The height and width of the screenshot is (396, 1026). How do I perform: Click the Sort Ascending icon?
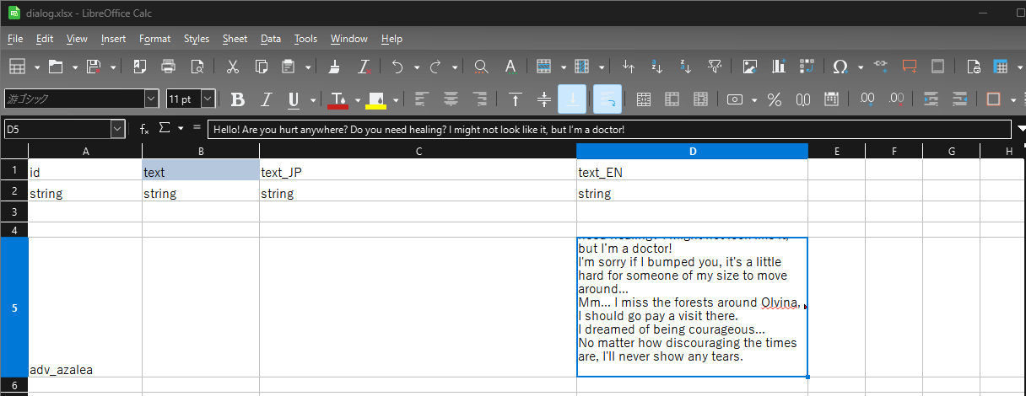click(x=656, y=67)
